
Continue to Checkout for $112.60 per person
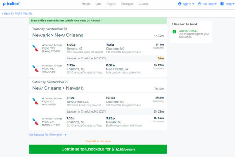[98, 149]
